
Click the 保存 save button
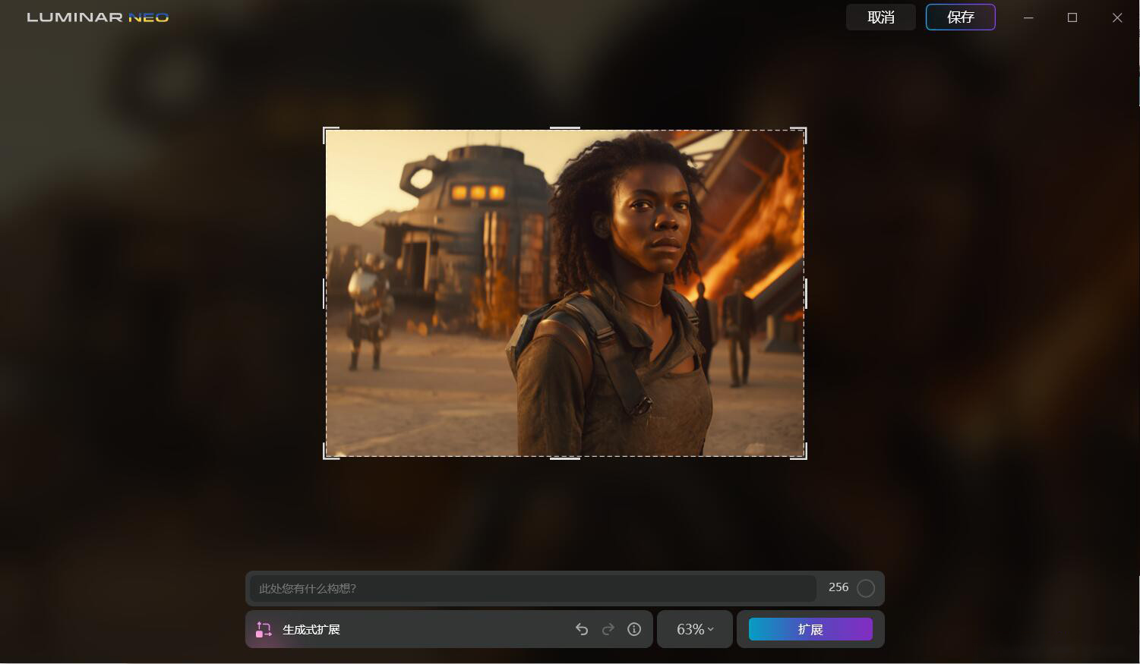[960, 17]
